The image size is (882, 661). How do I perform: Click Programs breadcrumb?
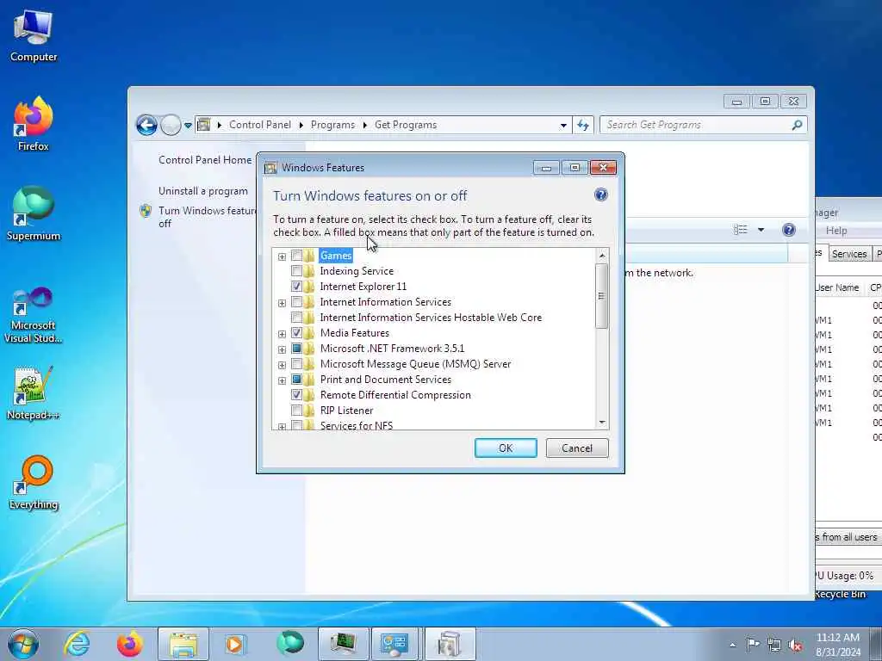click(x=332, y=125)
